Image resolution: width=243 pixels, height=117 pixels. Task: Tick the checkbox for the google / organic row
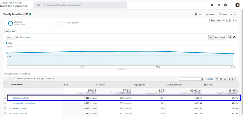5,108
